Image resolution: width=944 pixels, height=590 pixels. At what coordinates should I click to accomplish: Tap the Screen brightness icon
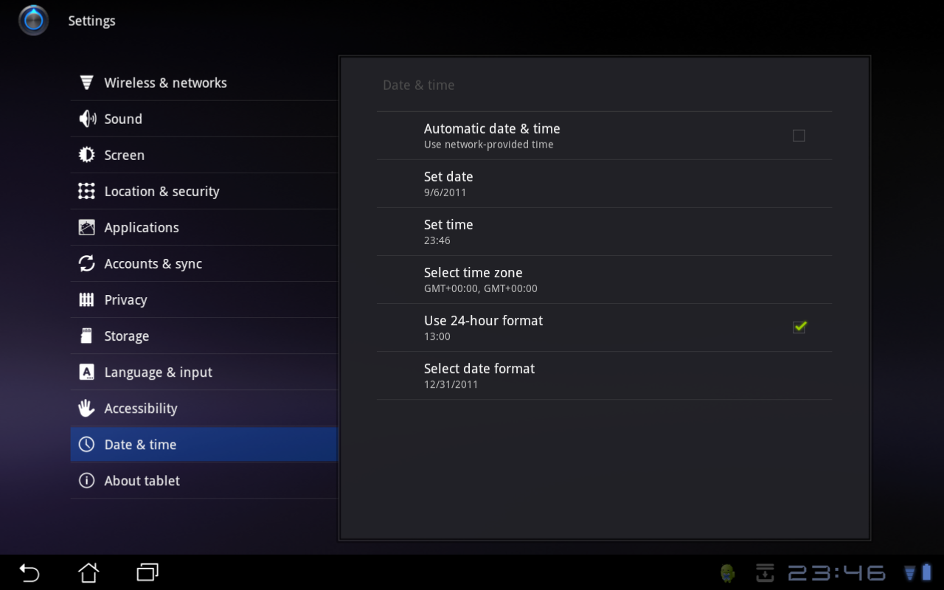[x=87, y=155]
